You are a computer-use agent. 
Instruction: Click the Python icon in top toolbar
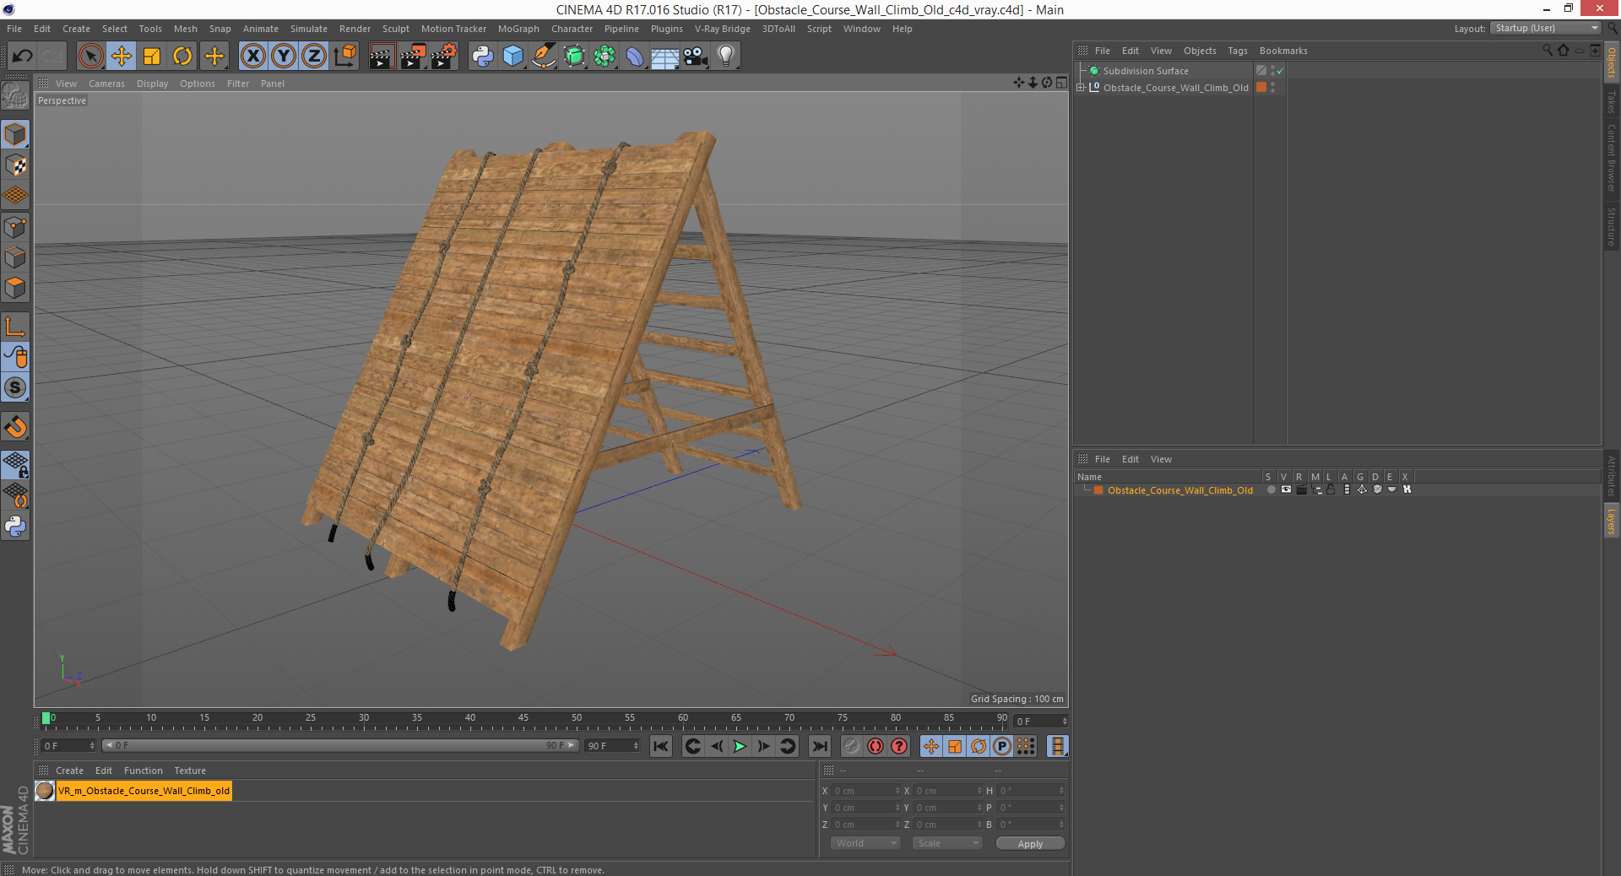483,57
